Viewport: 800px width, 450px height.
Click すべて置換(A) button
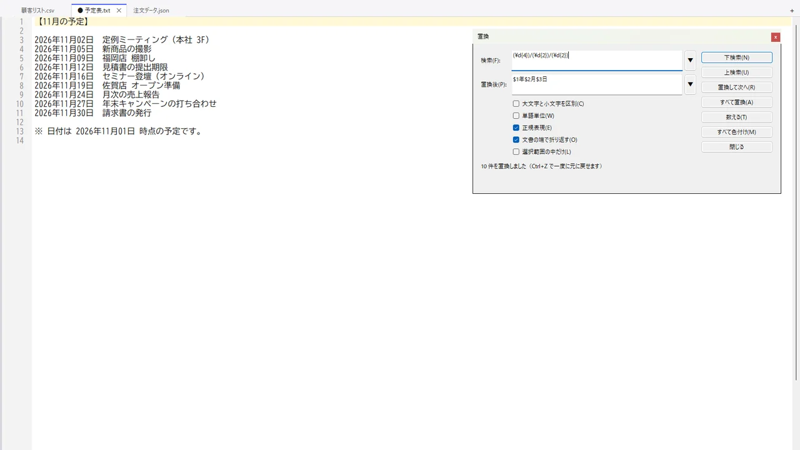click(737, 102)
